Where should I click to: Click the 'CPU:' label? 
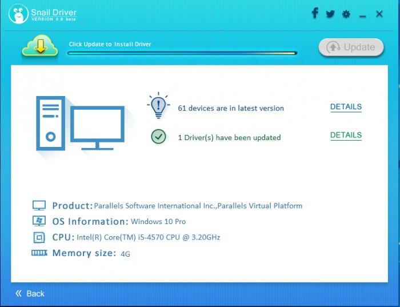click(x=63, y=237)
